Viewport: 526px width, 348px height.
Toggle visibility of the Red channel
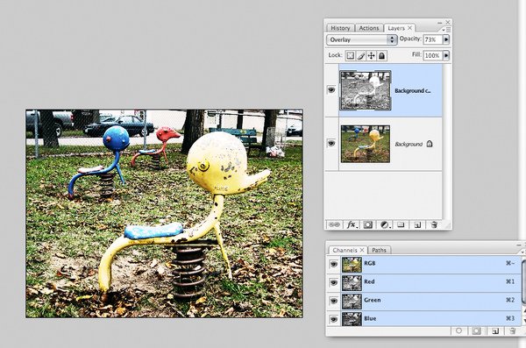coord(333,282)
